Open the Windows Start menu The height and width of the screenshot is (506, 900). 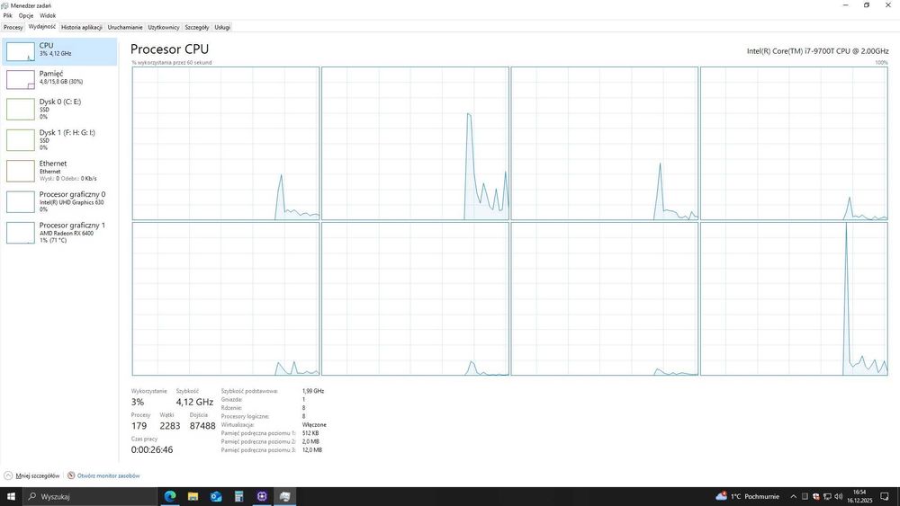click(11, 496)
